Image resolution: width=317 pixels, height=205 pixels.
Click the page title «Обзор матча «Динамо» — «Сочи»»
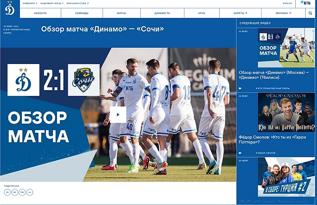[x=102, y=29]
